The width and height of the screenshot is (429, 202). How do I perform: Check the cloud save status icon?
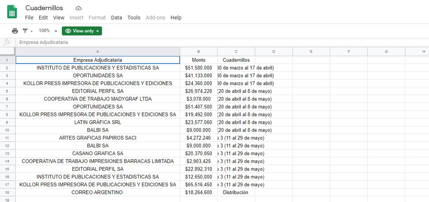(78, 8)
